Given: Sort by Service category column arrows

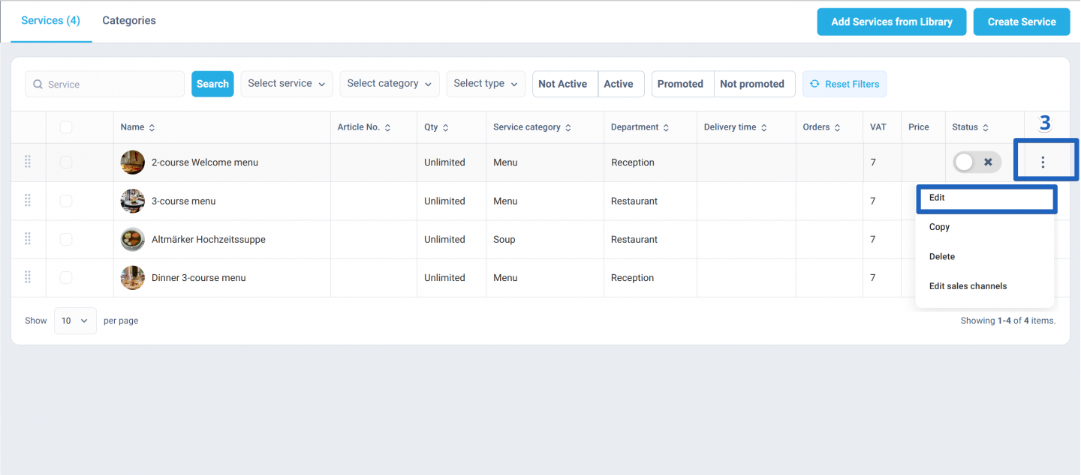Looking at the screenshot, I should click(568, 127).
